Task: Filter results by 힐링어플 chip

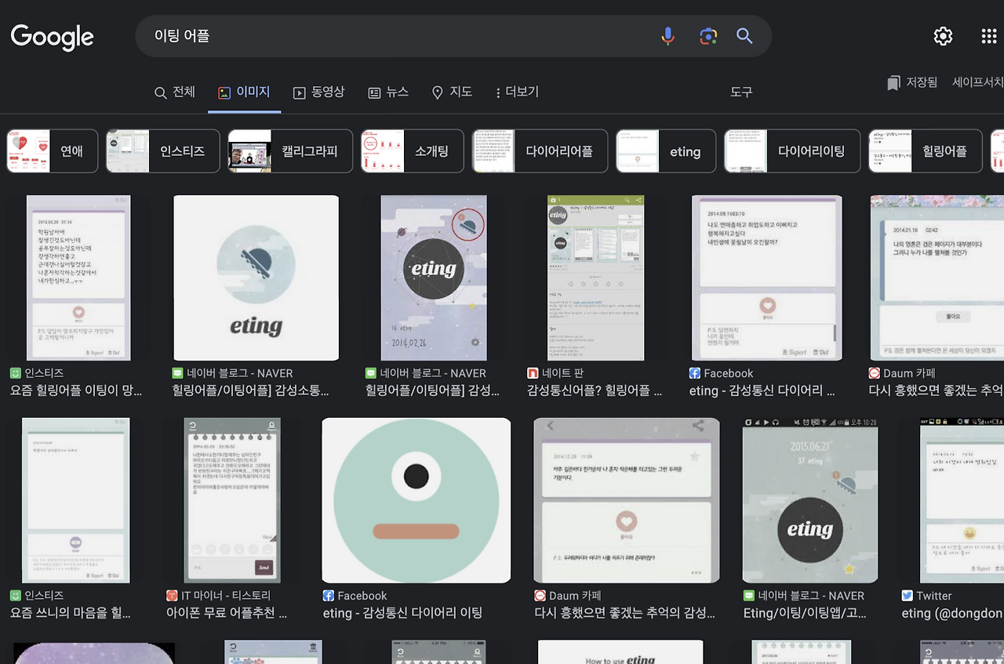Action: tap(926, 151)
